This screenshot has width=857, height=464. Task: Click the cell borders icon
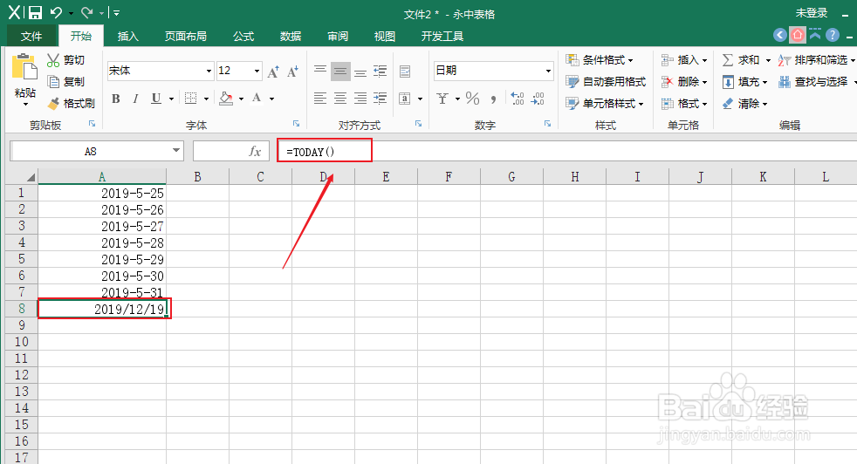coord(191,99)
